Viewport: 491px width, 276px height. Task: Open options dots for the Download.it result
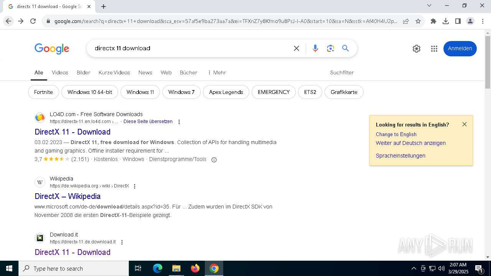click(122, 242)
